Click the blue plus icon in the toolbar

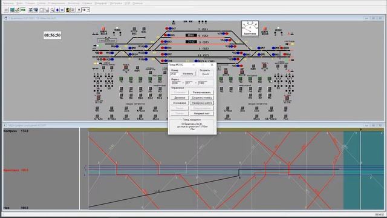click(x=57, y=10)
